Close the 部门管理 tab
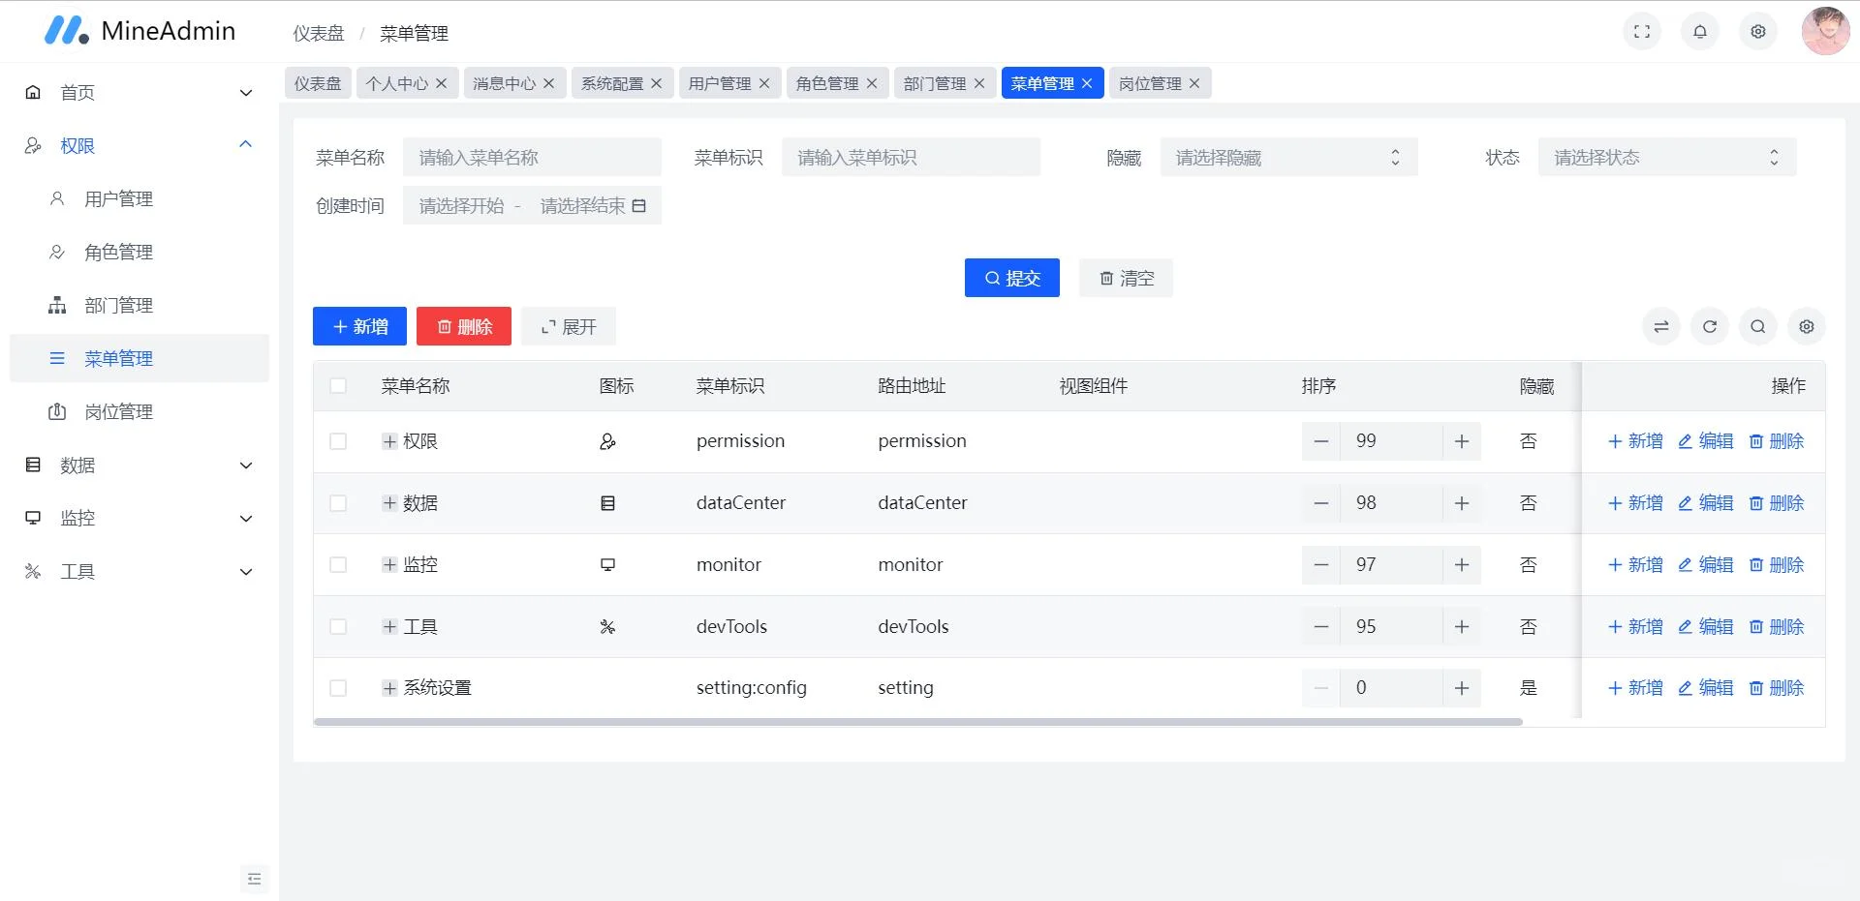The width and height of the screenshot is (1860, 901). pos(979,83)
